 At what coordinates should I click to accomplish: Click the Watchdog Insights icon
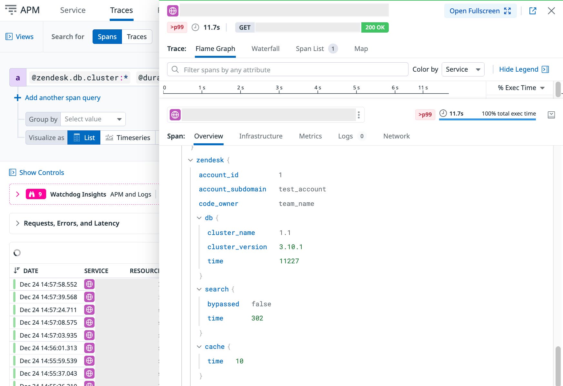pyautogui.click(x=36, y=194)
